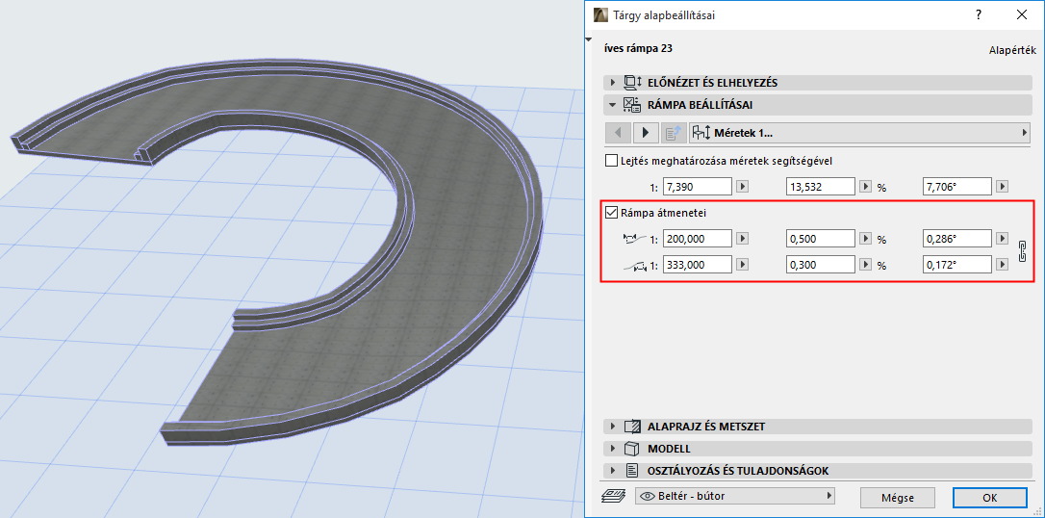Click the MODELL cube icon
Image resolution: width=1045 pixels, height=518 pixels.
(632, 449)
